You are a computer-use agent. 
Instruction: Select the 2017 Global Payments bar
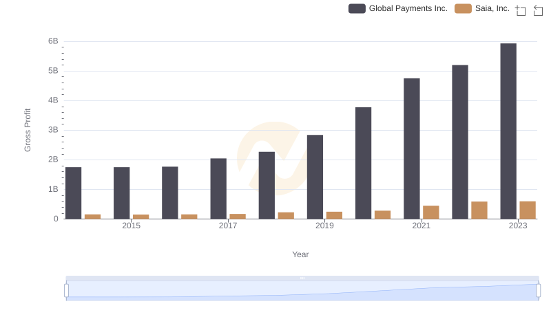(218, 188)
